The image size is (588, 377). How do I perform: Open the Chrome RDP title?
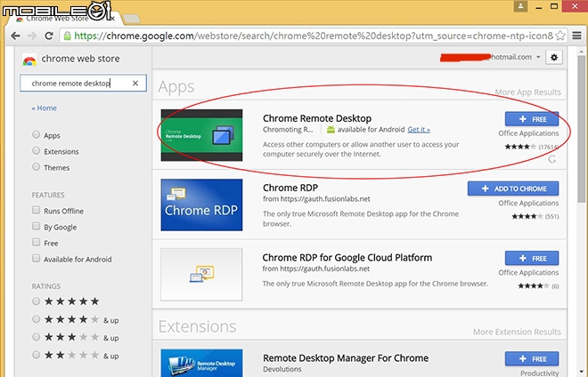point(290,188)
